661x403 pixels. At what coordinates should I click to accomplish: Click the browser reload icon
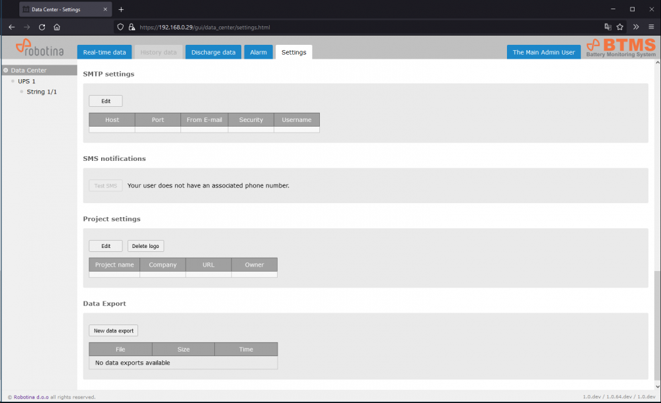(42, 27)
